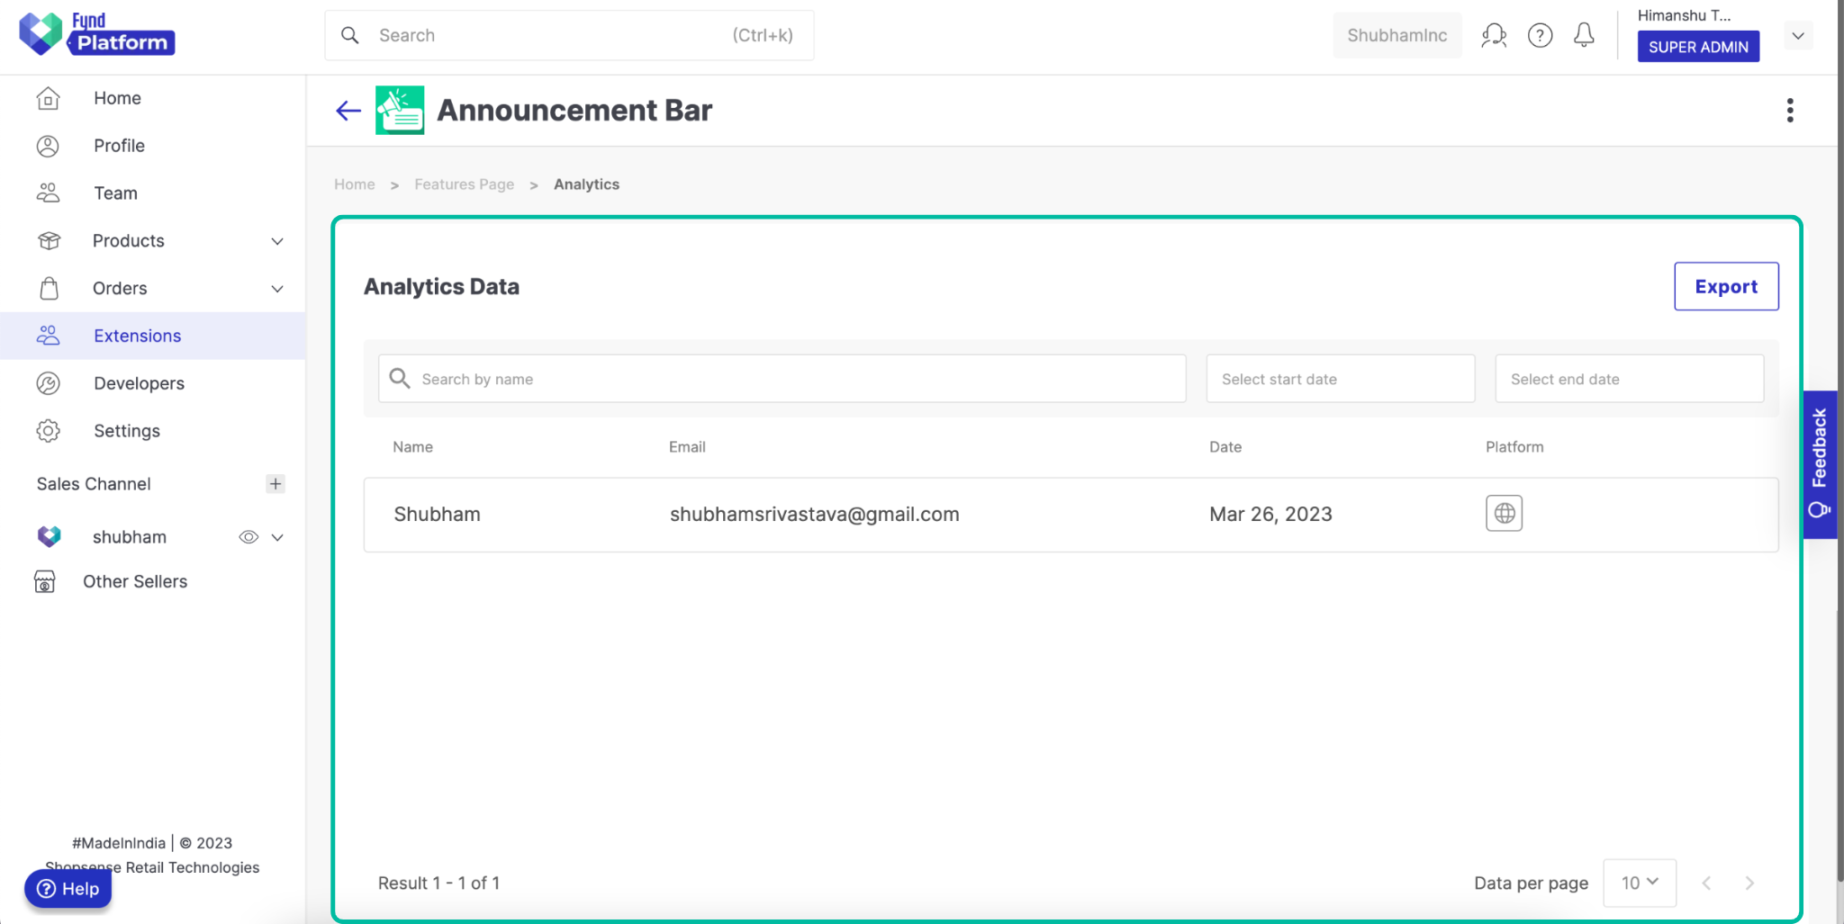Toggle visibility of the shubham sales channel
1844x924 pixels.
249,536
